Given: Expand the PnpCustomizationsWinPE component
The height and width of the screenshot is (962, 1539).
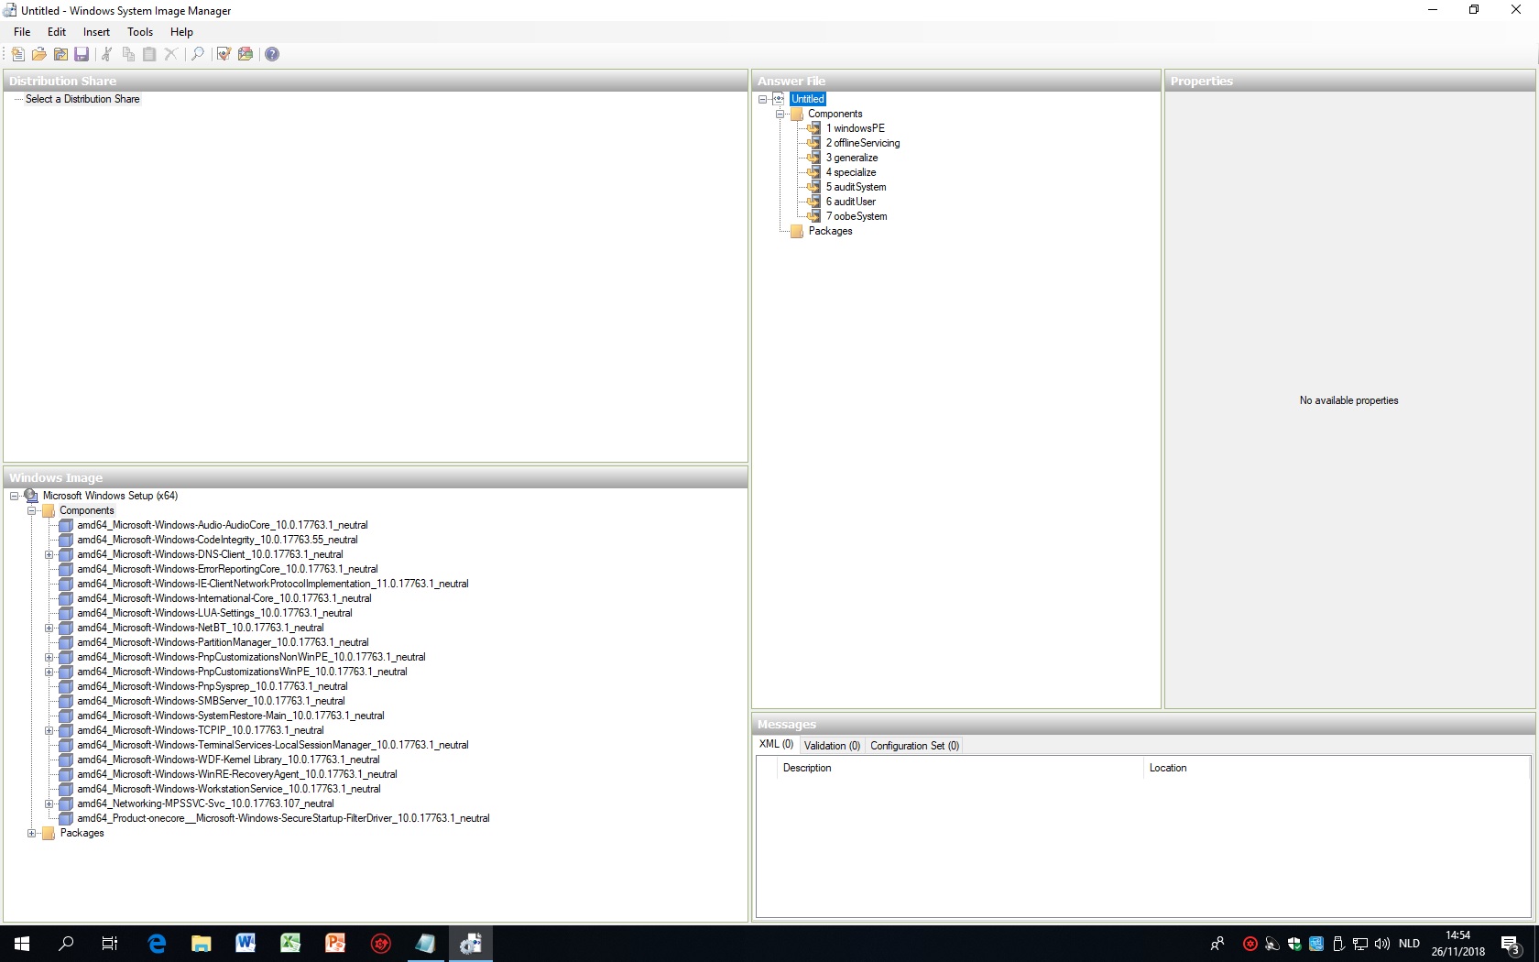Looking at the screenshot, I should pos(49,672).
